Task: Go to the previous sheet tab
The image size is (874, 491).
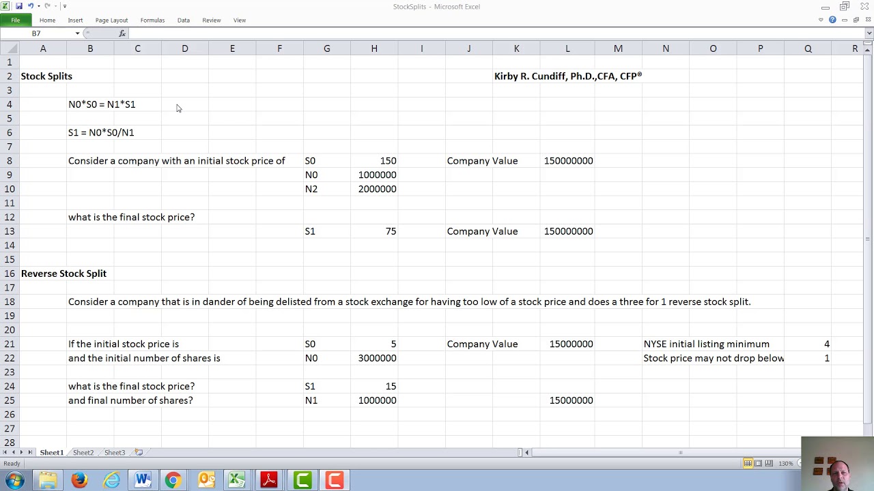Action: coord(13,453)
